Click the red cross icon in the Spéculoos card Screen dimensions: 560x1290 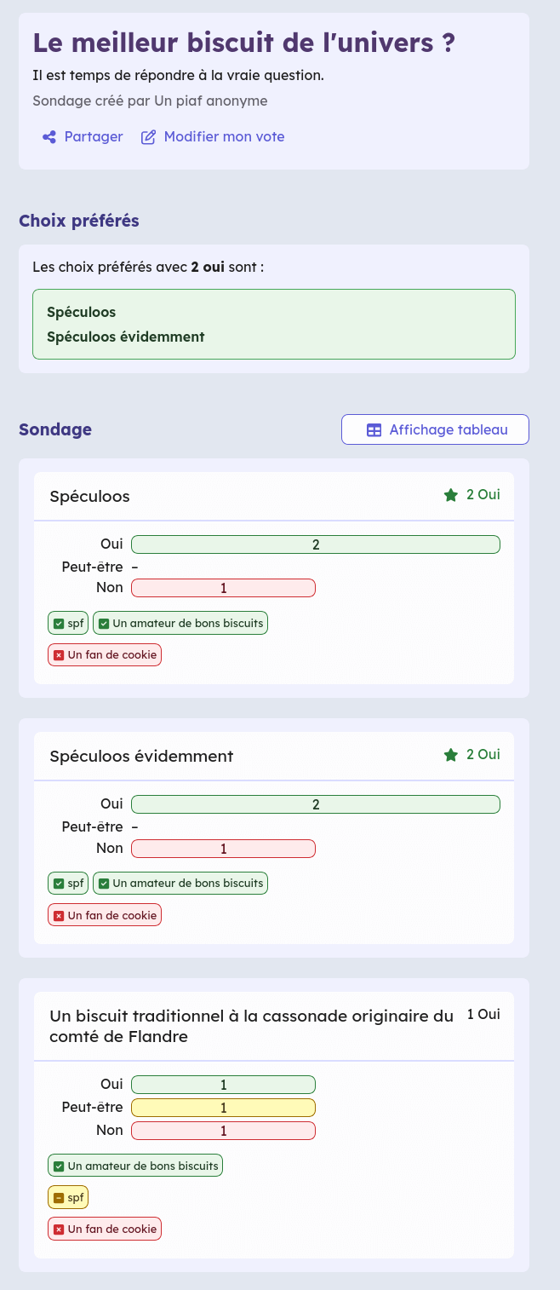pos(59,655)
